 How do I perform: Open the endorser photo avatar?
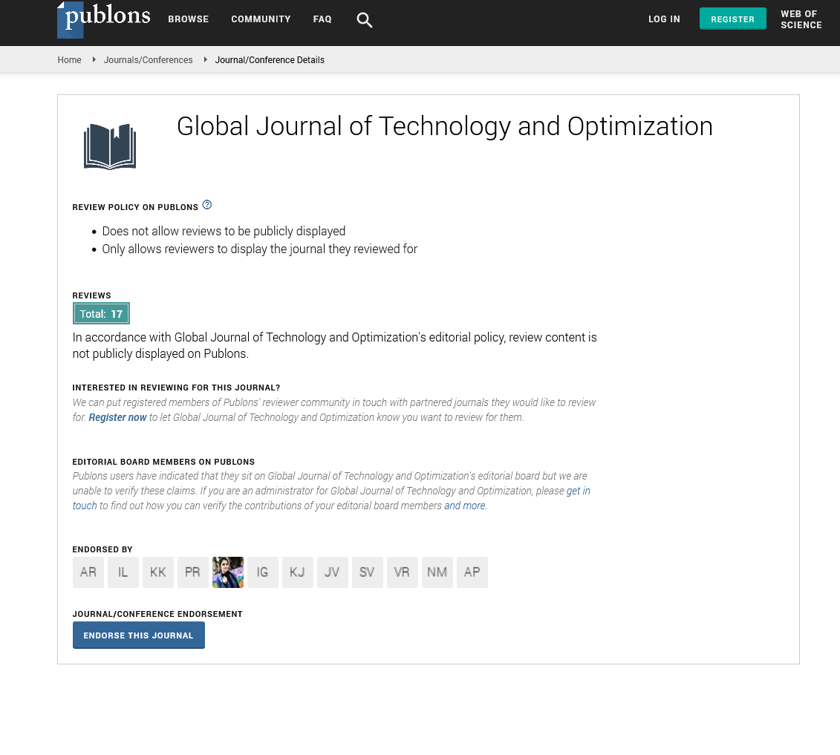tap(228, 572)
